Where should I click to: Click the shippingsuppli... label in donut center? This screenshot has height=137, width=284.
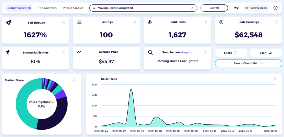click(x=42, y=102)
